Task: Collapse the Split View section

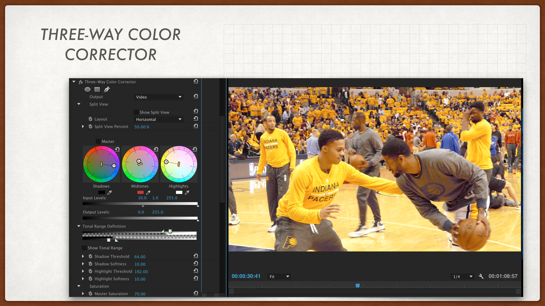Action: coord(79,104)
